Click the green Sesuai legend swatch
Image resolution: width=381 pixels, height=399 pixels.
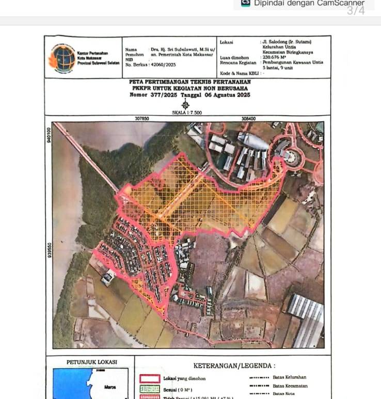coord(149,389)
